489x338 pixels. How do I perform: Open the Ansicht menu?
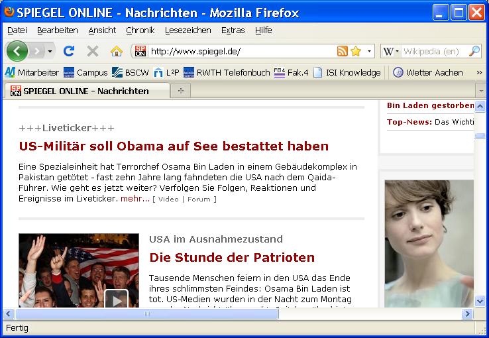pos(102,30)
